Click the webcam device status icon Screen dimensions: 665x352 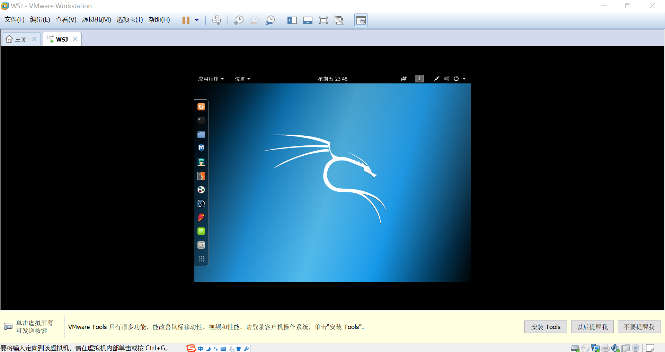pos(636,348)
